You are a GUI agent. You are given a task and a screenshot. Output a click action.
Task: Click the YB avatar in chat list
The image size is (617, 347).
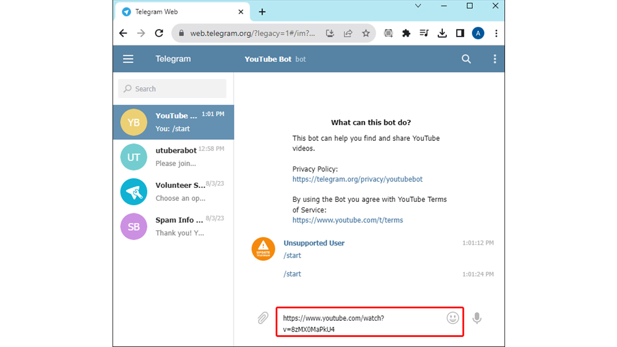[134, 122]
